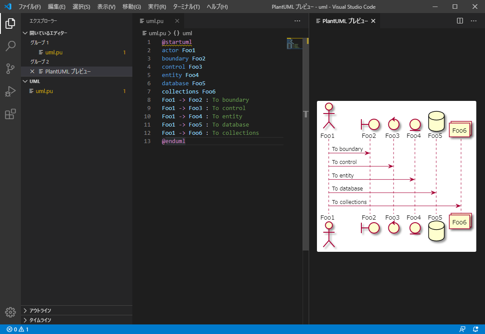
Task: Open the 表示 menu
Action: 106,7
